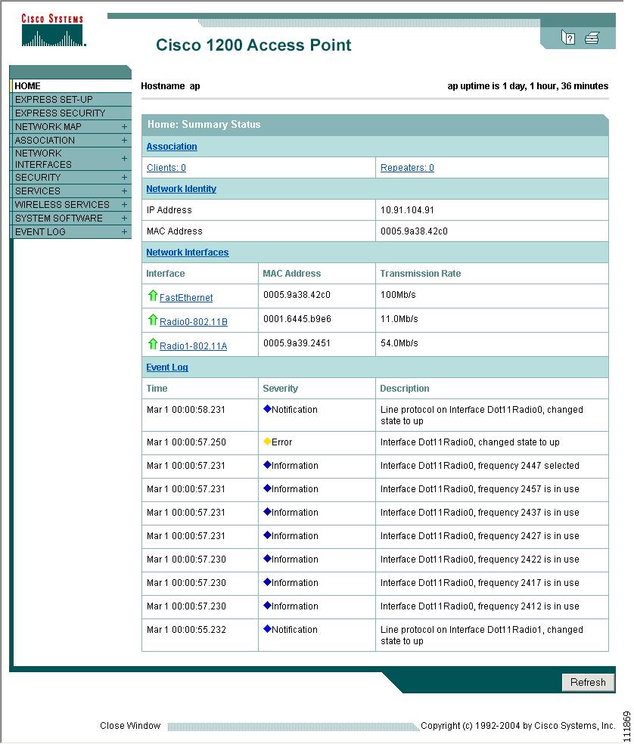The width and height of the screenshot is (634, 744).
Task: Click the Information diamond for frequency 2437
Action: point(267,512)
